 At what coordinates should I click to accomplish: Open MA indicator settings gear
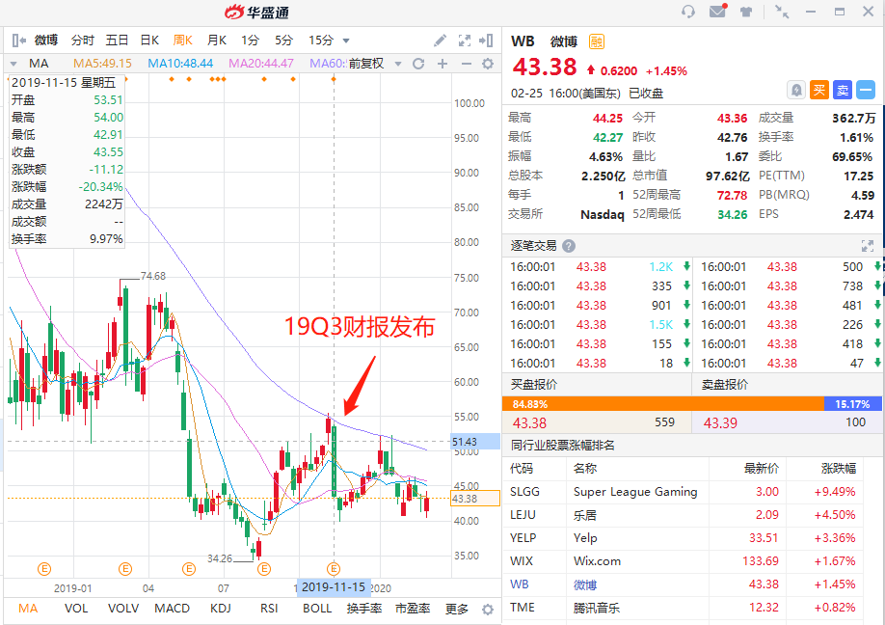pyautogui.click(x=488, y=64)
